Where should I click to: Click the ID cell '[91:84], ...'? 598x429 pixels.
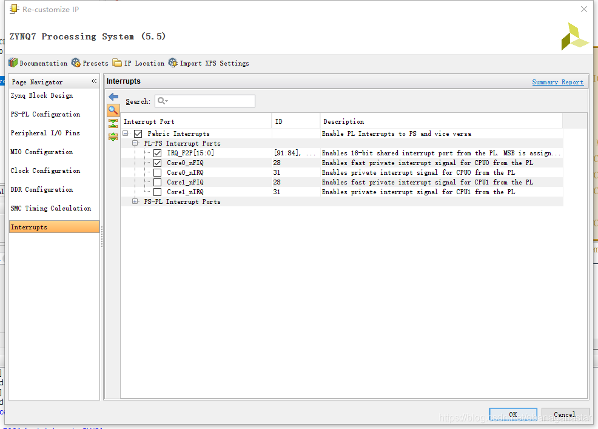[295, 153]
